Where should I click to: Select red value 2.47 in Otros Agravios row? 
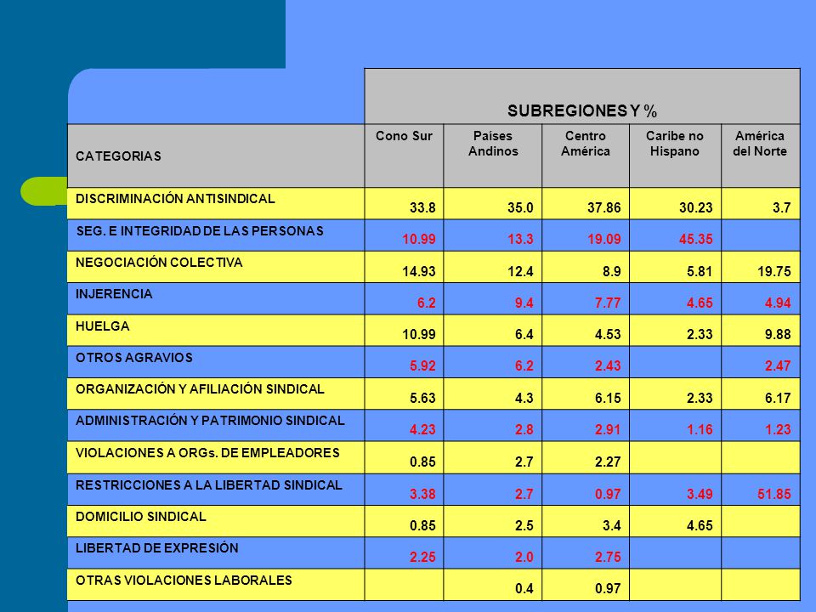click(x=778, y=365)
